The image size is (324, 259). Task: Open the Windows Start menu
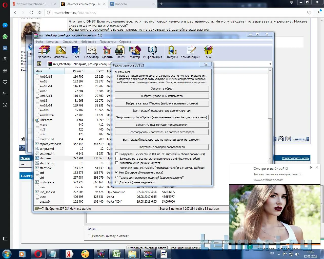click(x=7, y=254)
